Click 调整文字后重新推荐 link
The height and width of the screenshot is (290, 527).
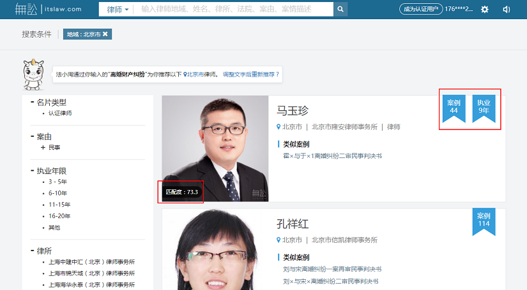[x=250, y=75]
